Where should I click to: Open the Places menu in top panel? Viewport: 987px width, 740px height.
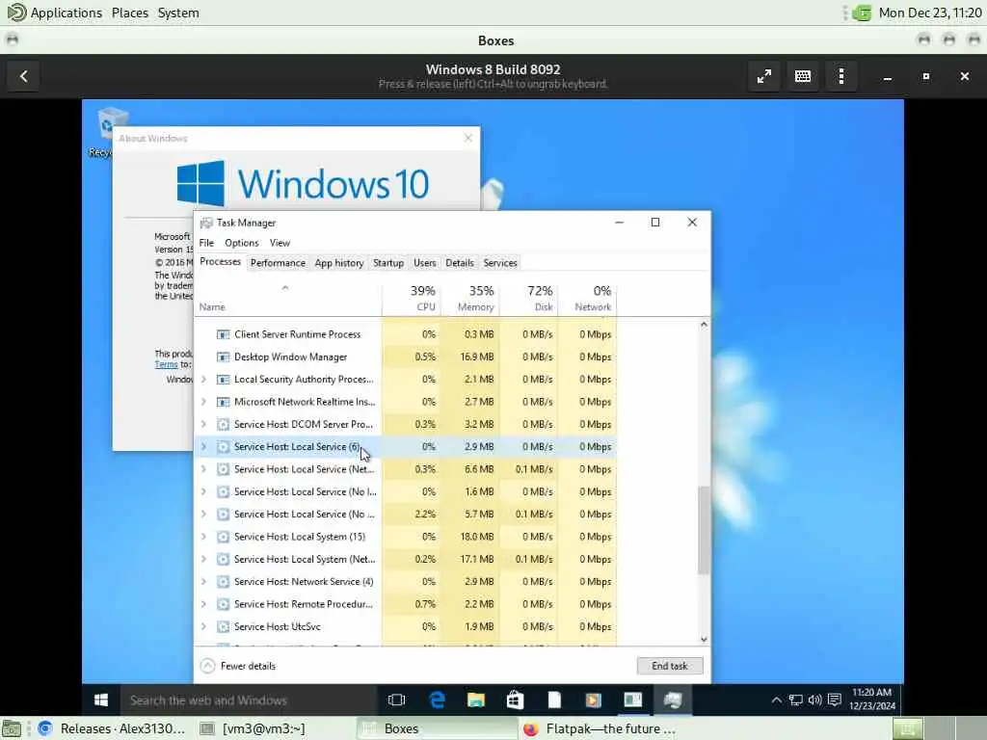[130, 13]
